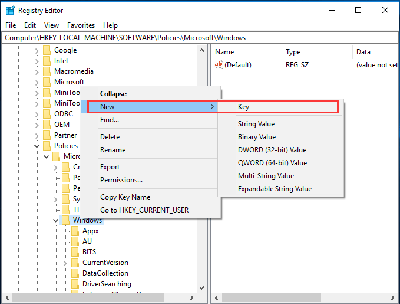Click the Windows folder icon in tree
Viewport: 400px width, 304px height.
click(x=65, y=220)
